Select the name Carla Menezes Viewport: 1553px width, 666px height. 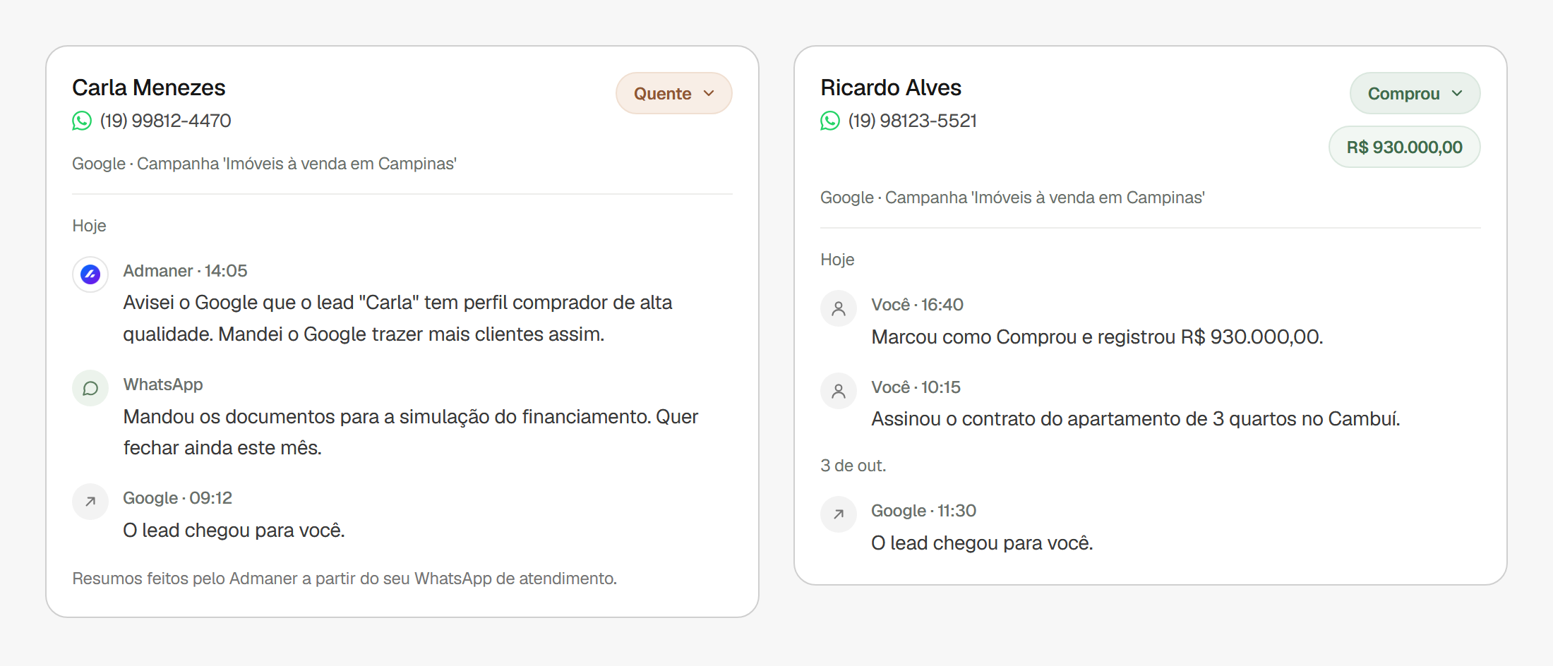click(x=149, y=87)
